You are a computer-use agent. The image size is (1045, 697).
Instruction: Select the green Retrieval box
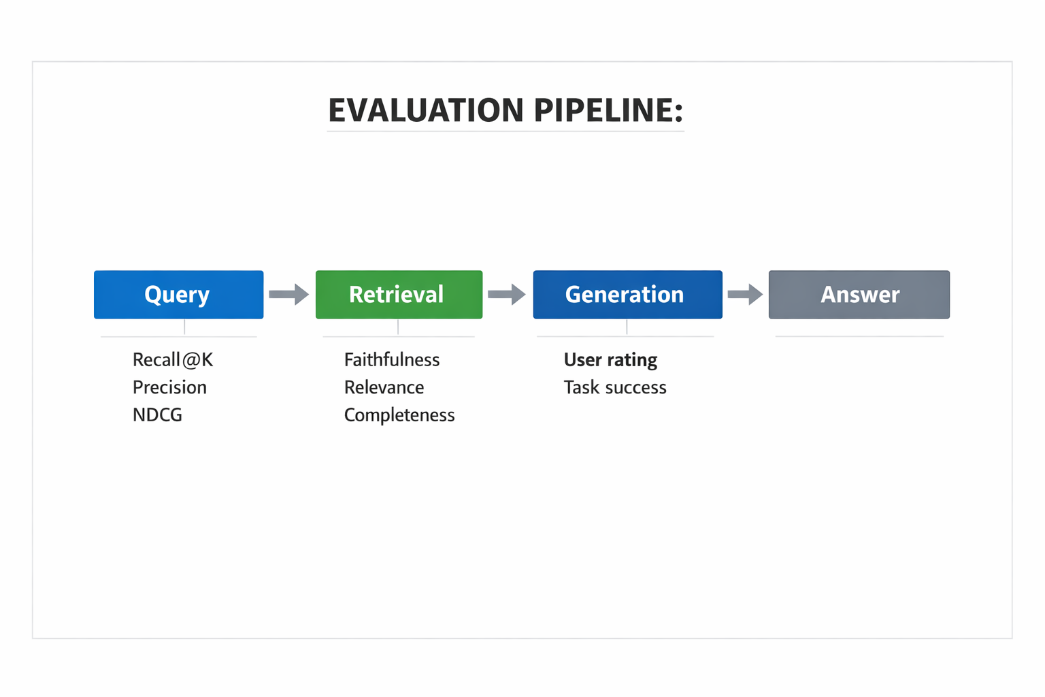(x=399, y=295)
